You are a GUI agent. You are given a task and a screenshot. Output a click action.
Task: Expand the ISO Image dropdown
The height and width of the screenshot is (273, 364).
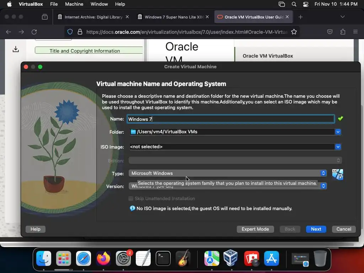tap(338, 147)
